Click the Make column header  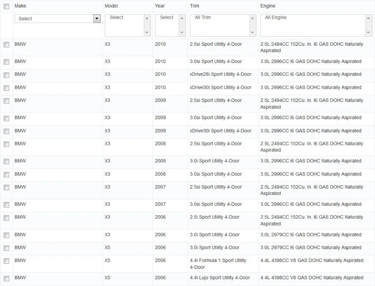[x=20, y=6]
